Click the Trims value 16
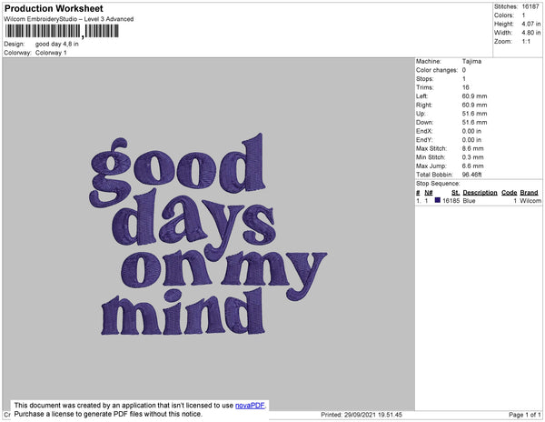Screen dimensions: 545x422 [x=465, y=87]
